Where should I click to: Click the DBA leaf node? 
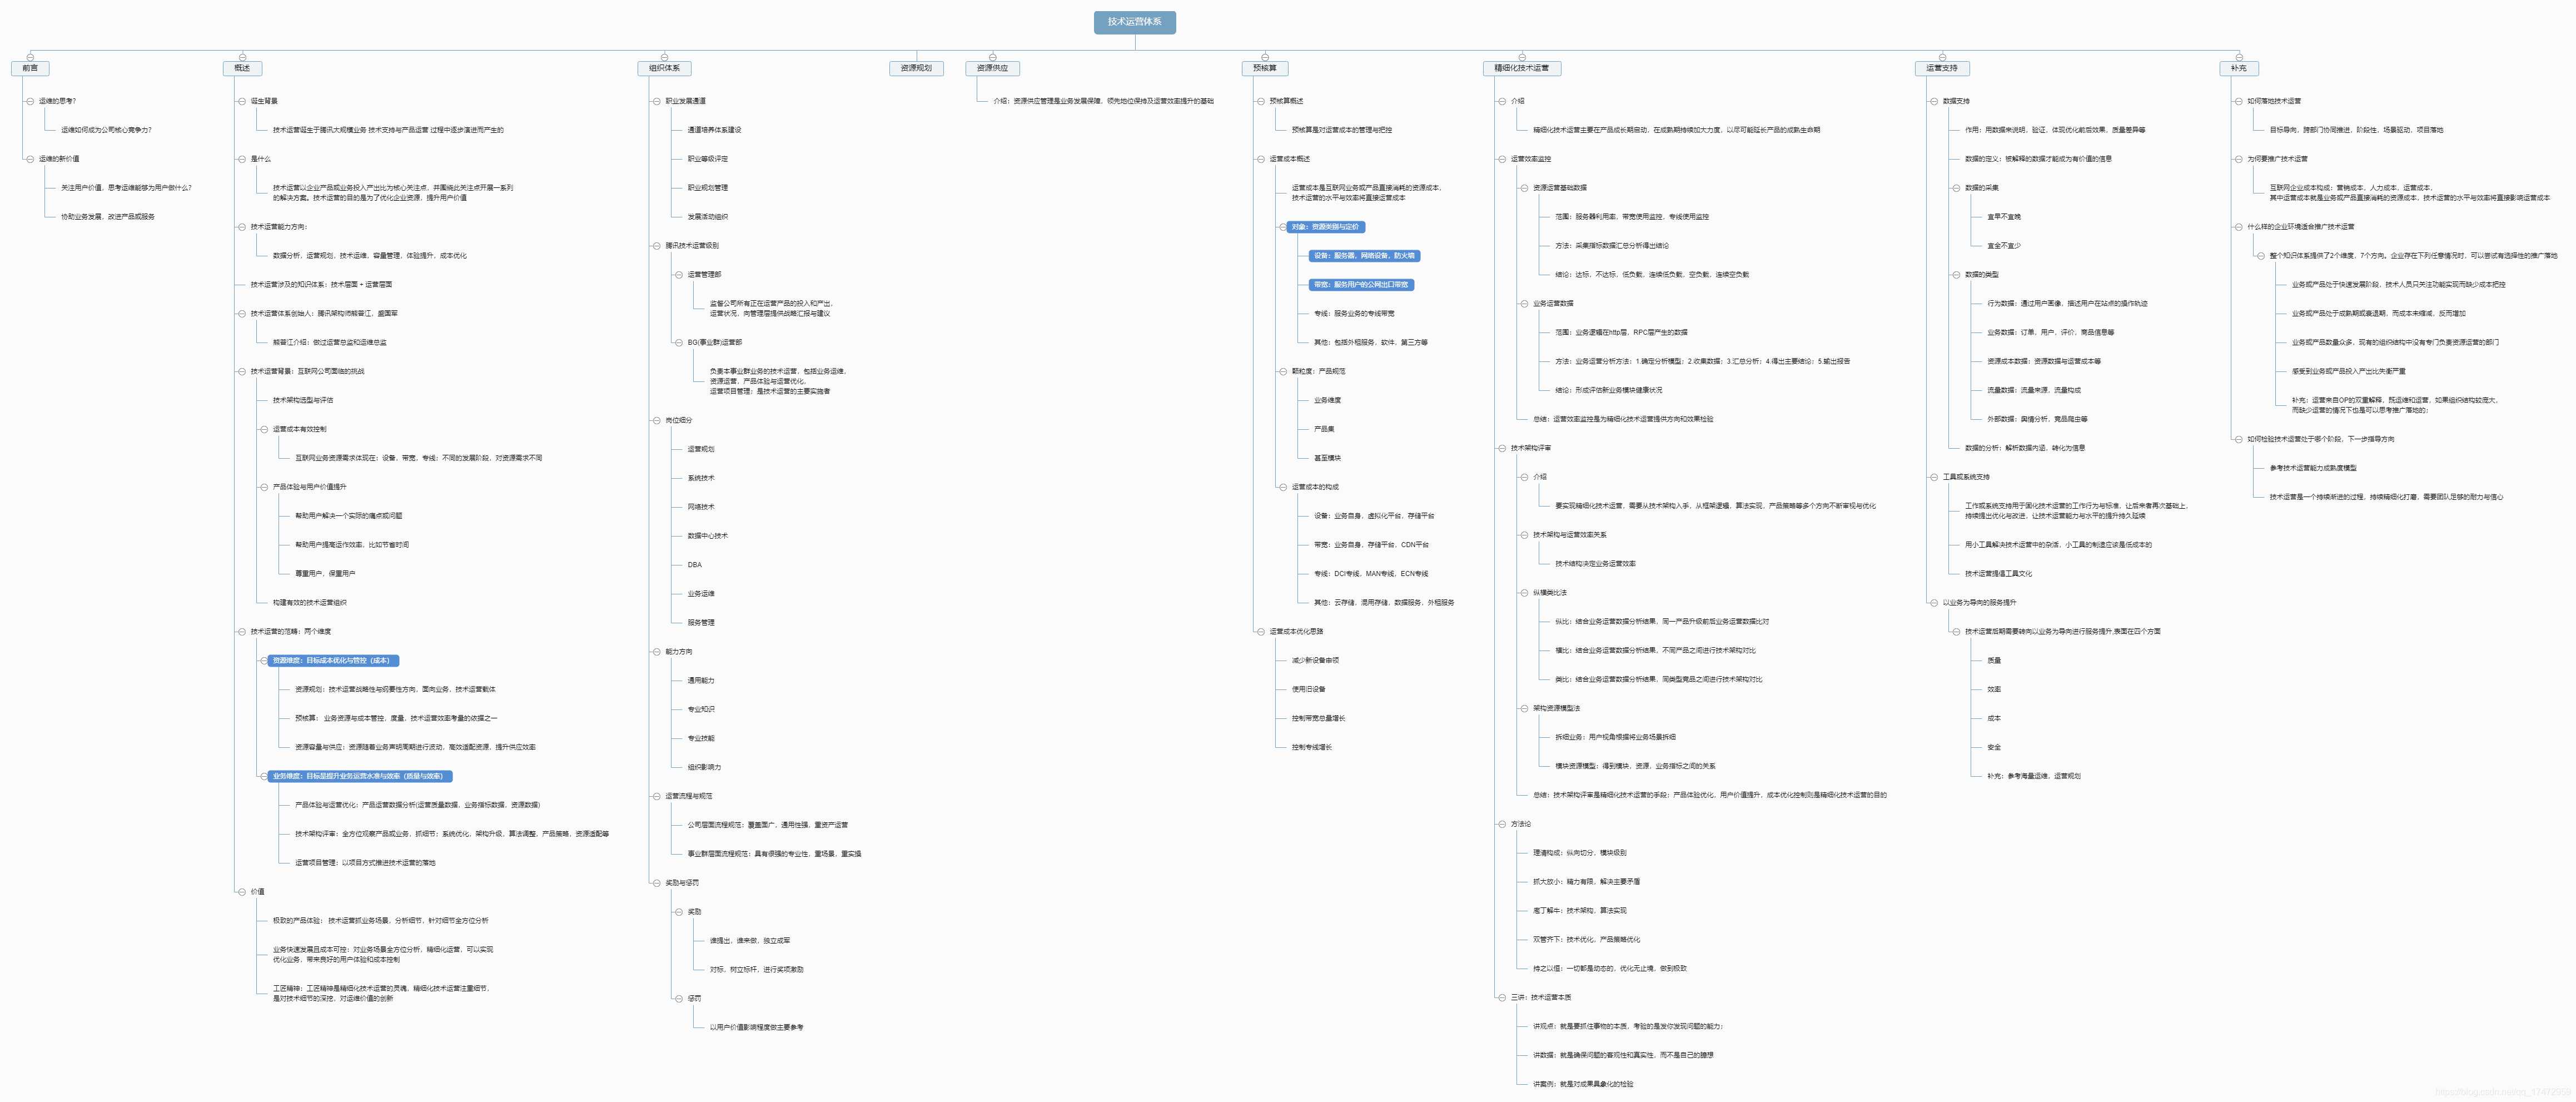694,565
